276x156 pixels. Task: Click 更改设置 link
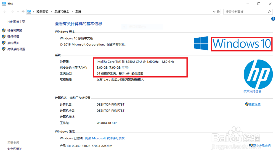254,105
